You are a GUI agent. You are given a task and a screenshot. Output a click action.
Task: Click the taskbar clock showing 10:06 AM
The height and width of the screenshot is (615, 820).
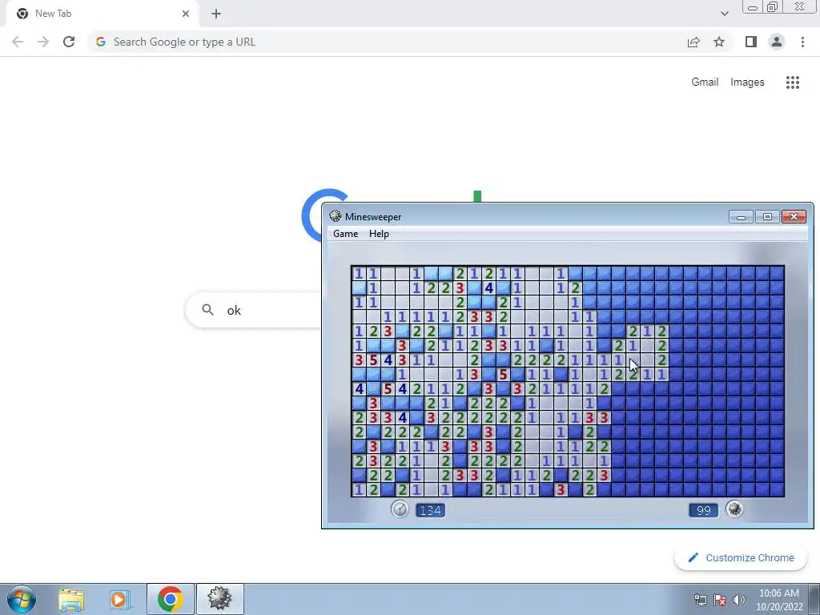pos(779,600)
